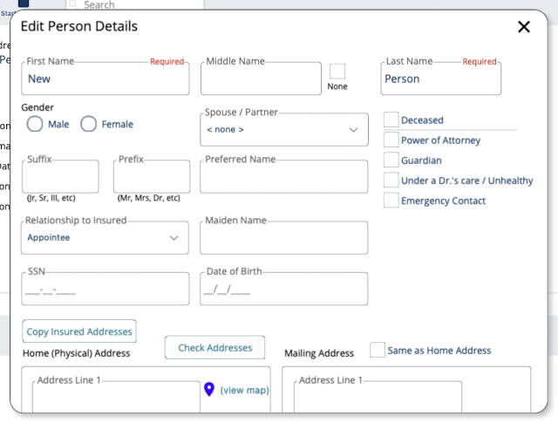The image size is (558, 423).
Task: Click the map pin icon
Action: [x=209, y=389]
